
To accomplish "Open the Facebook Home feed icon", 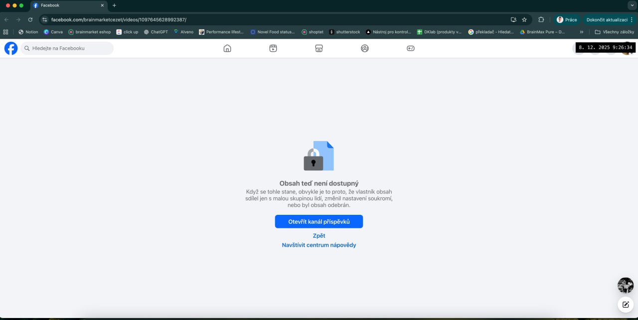I will [227, 48].
